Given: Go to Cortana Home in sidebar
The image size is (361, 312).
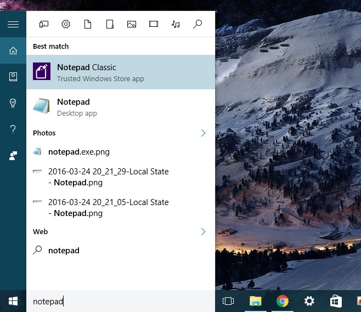Looking at the screenshot, I should (x=13, y=50).
